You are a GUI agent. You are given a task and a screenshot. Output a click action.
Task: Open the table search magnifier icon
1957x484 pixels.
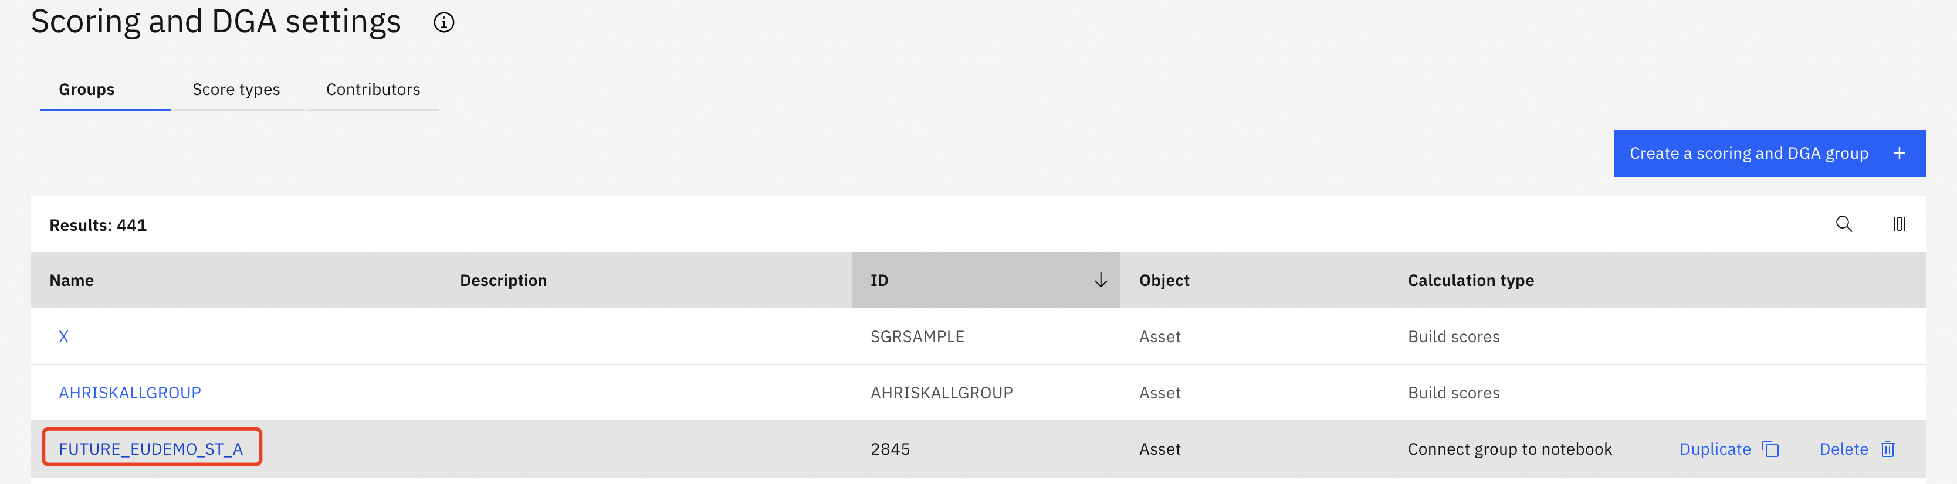[1844, 224]
